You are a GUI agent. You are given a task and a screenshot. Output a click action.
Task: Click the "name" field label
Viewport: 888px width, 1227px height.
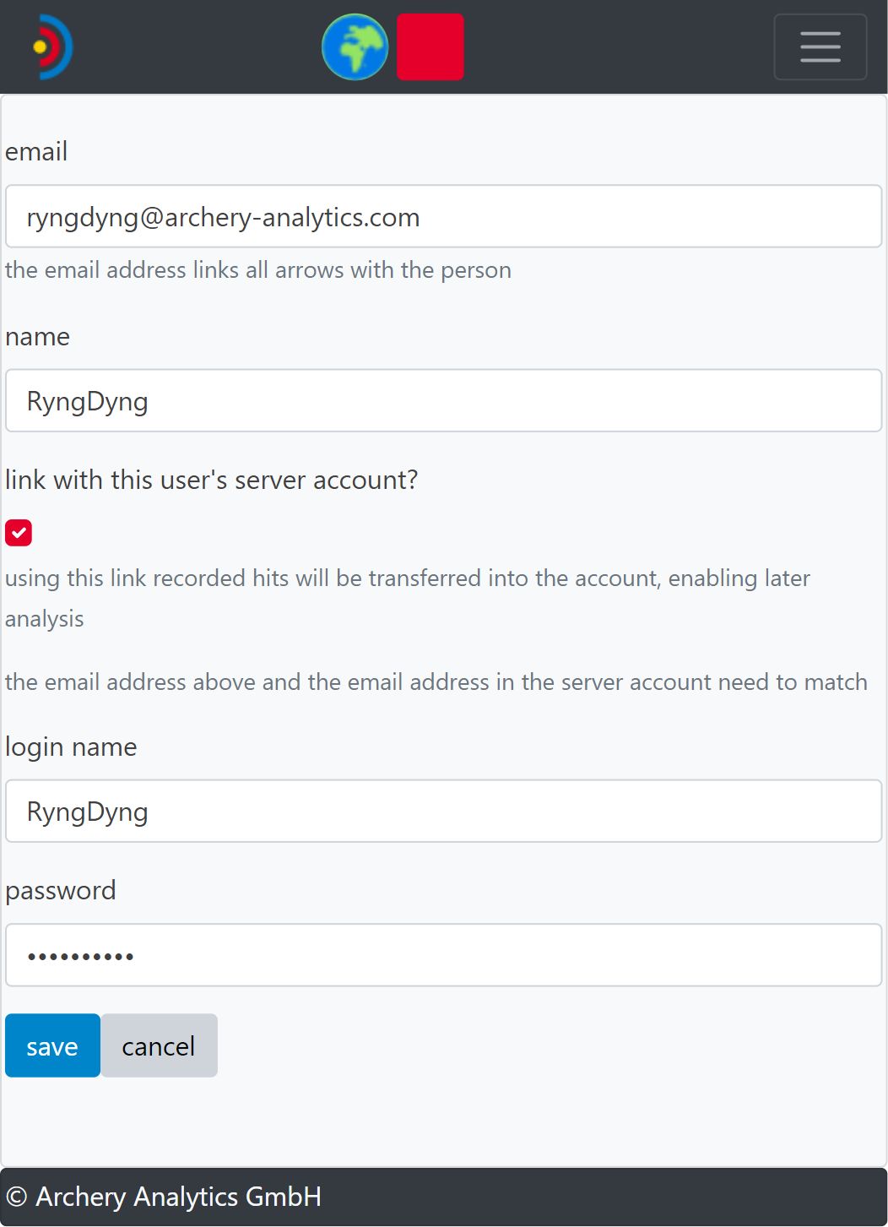(x=38, y=337)
